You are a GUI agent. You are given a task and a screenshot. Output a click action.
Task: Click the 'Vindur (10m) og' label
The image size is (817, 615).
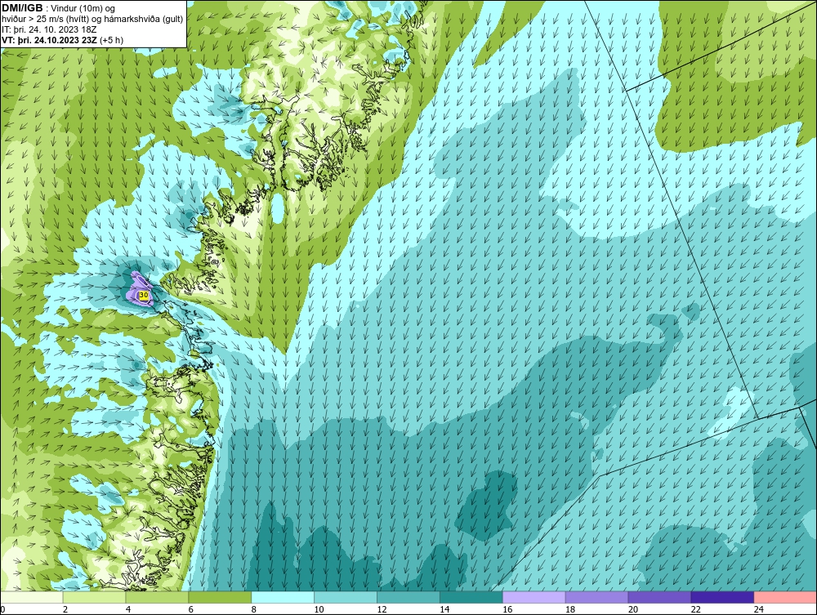(x=84, y=8)
